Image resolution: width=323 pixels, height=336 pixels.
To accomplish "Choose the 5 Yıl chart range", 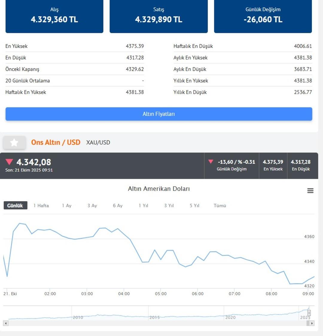I will (194, 206).
